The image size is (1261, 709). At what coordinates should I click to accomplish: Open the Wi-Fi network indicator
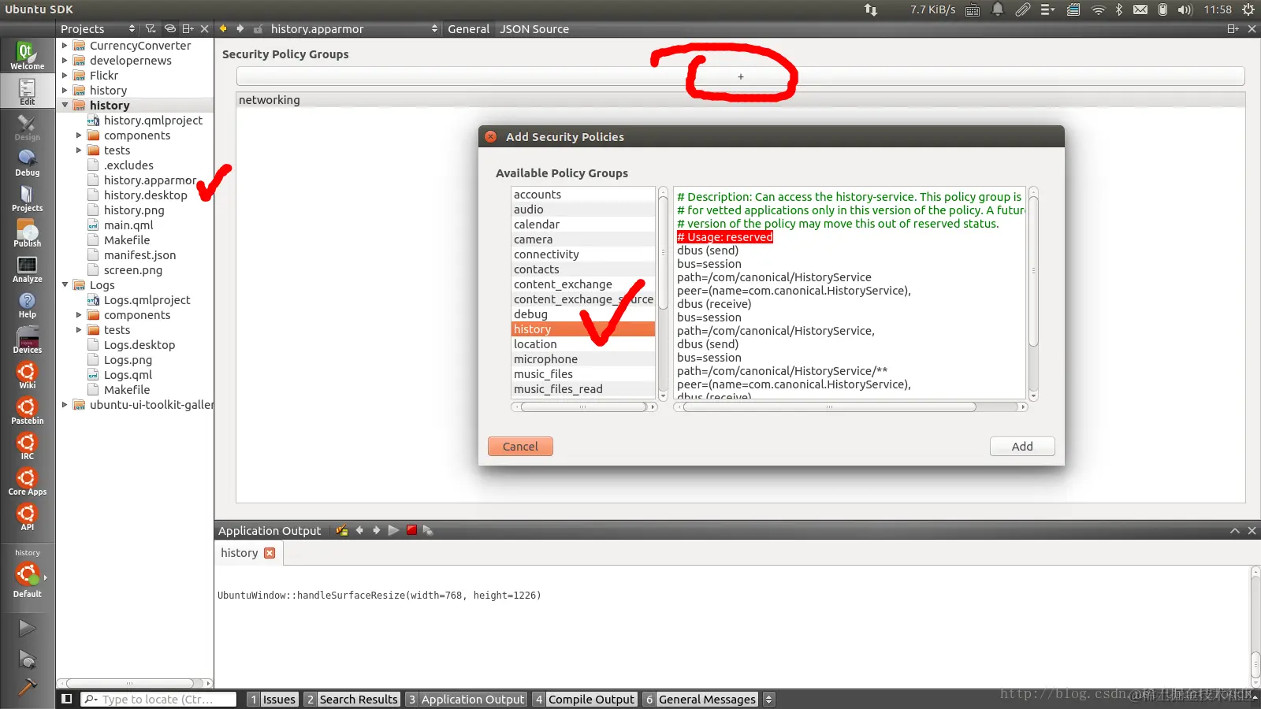[x=1098, y=9]
